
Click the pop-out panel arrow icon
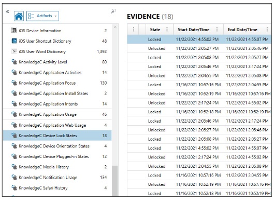point(113,11)
